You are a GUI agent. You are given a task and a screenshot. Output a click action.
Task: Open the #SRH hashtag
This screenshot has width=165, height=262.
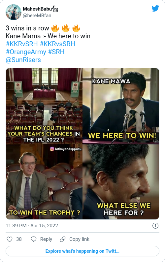click(56, 52)
